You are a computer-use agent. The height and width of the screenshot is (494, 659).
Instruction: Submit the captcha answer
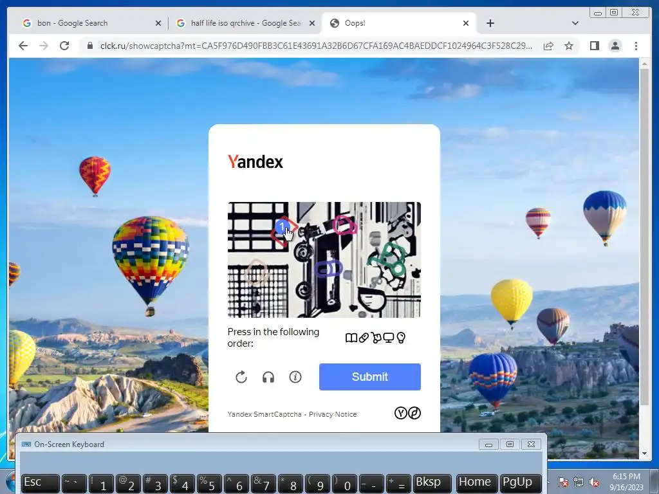pyautogui.click(x=370, y=377)
